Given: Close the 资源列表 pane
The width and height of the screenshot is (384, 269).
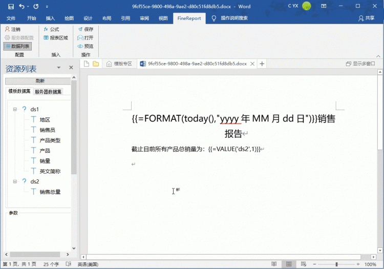Looking at the screenshot, I should coord(71,67).
